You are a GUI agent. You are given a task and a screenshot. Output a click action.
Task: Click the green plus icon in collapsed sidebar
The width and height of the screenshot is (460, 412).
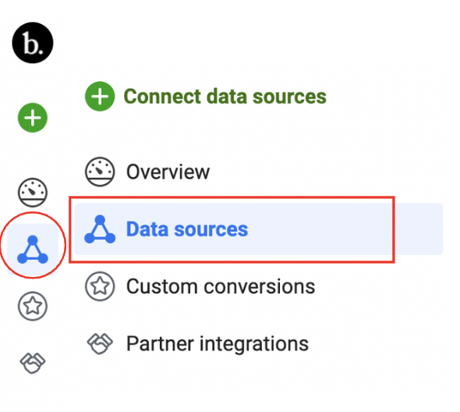33,118
